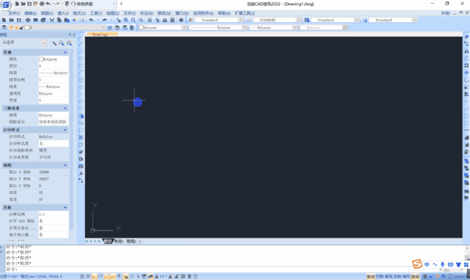This screenshot has width=470, height=280.
Task: Collapse the 视图 section
Action: tap(65, 165)
